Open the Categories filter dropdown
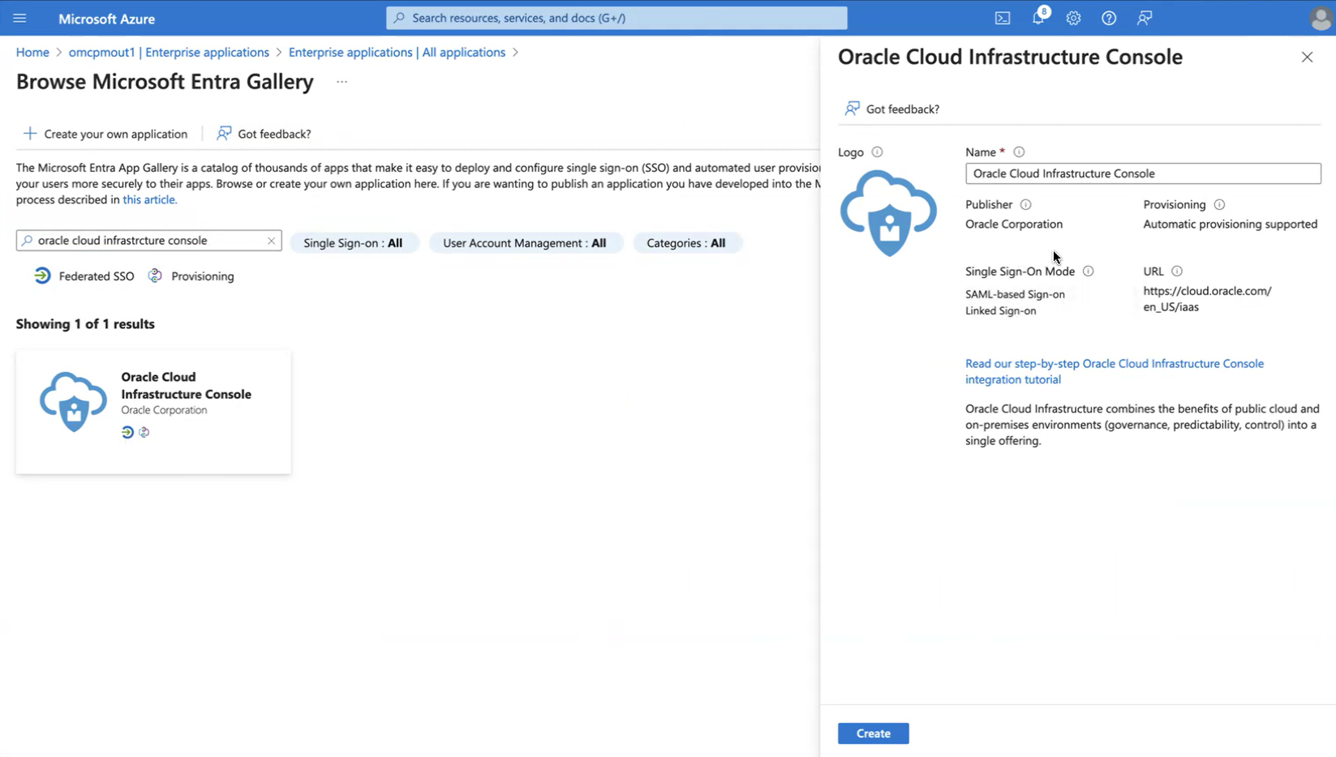 click(x=687, y=242)
